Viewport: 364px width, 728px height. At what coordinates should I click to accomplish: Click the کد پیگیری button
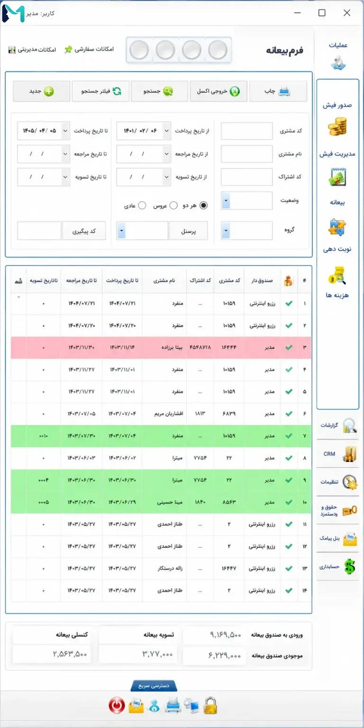(x=84, y=231)
